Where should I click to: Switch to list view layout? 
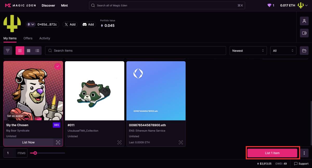[x=37, y=51]
